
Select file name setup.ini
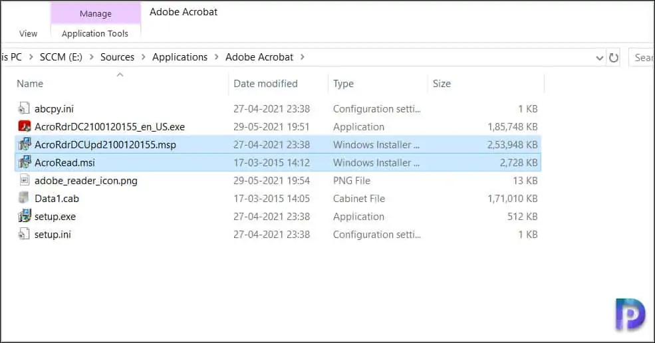[x=53, y=235]
